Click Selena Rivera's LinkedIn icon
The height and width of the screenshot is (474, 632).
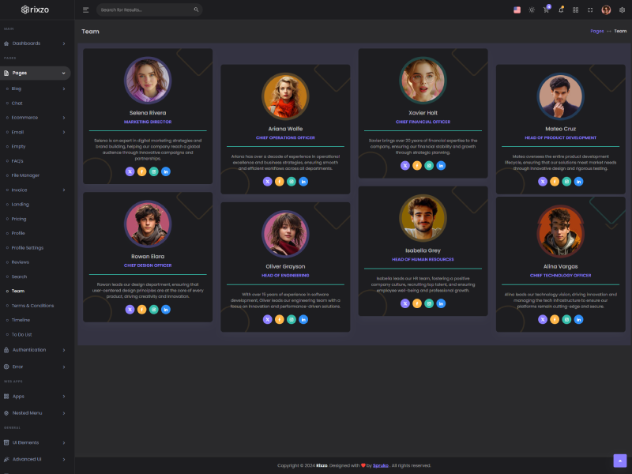pos(166,171)
